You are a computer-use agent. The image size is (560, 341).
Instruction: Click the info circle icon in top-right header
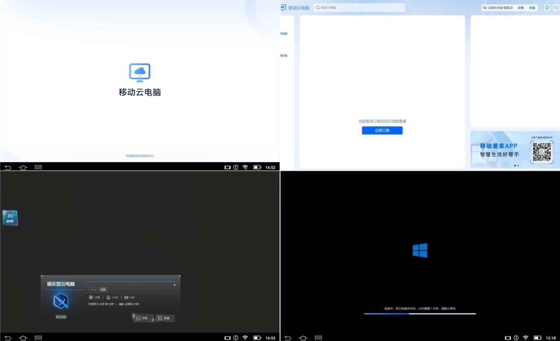pyautogui.click(x=547, y=8)
